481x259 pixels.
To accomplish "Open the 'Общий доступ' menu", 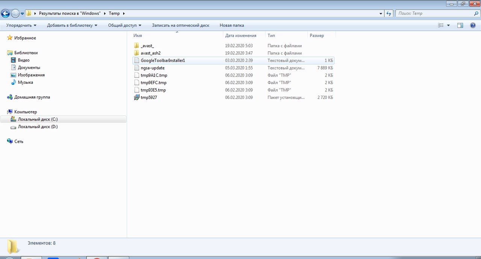I will [125, 25].
